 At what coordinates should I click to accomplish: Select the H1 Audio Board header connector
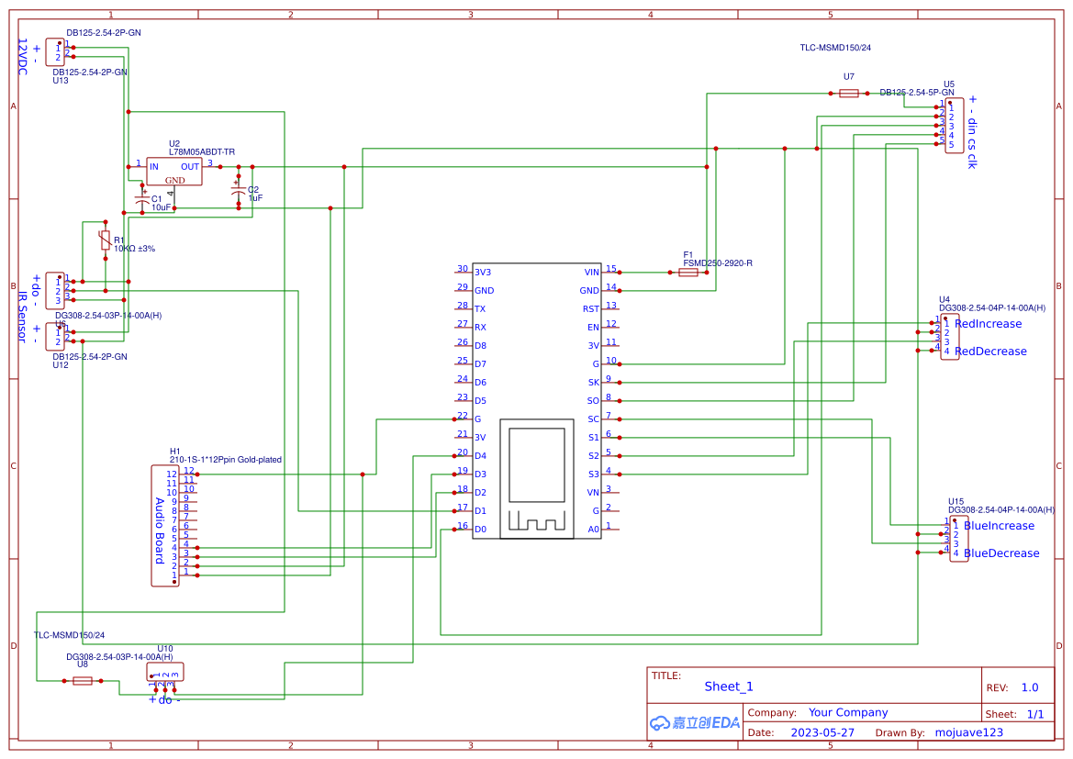pyautogui.click(x=165, y=526)
